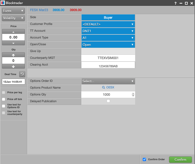Minimize the Blocktrader window
Screen dimensions: 195x164
click(181, 3)
